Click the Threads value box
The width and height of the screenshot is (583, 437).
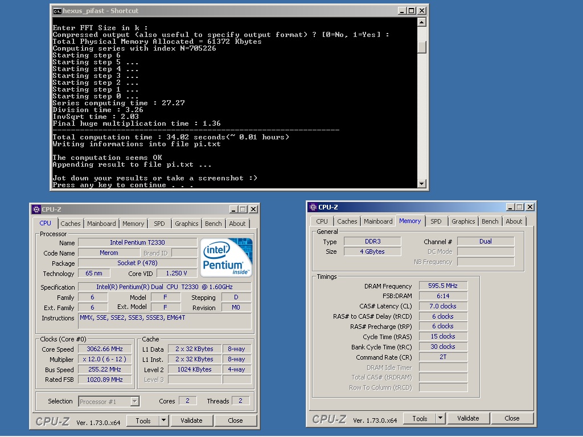click(241, 401)
